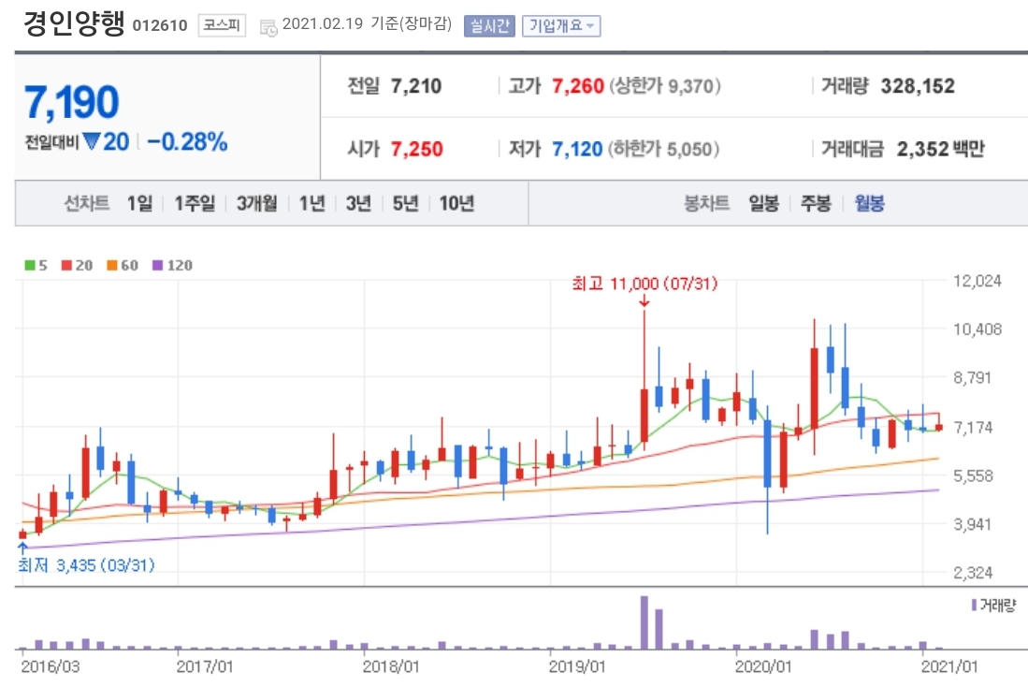Click the 최고 11,000 (07/31) high marker

[x=644, y=284]
